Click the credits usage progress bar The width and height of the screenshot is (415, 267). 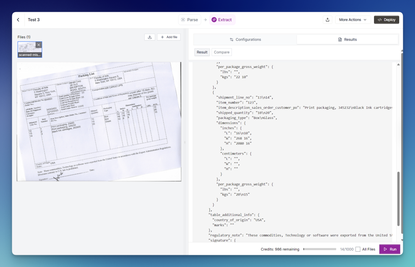(319, 249)
